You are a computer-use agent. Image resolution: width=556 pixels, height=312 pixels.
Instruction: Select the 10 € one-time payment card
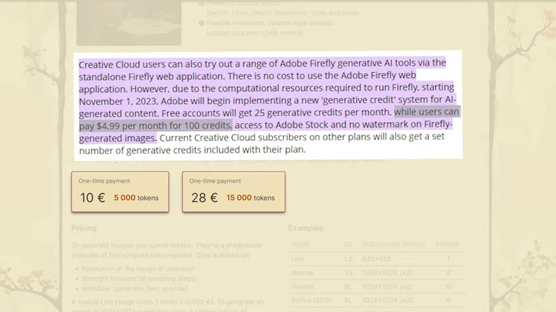point(120,192)
